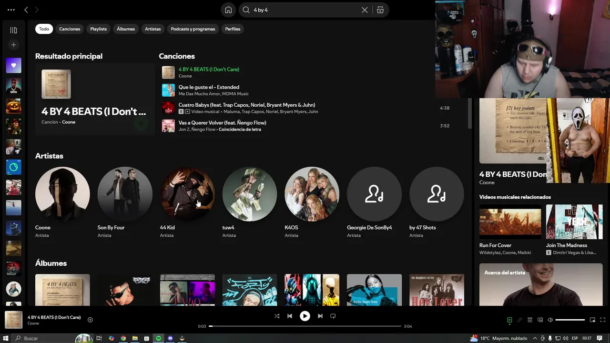Open File Explorer from the taskbar

(x=135, y=338)
